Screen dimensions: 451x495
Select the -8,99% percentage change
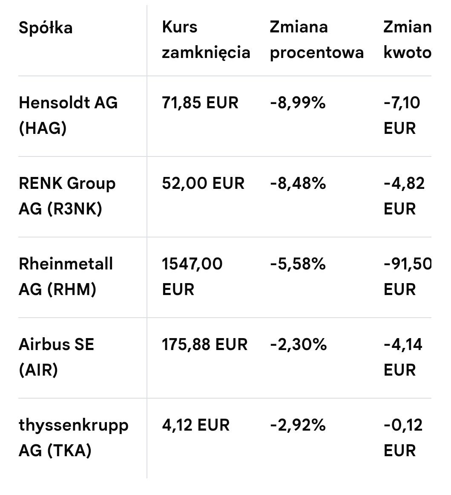[x=298, y=103]
